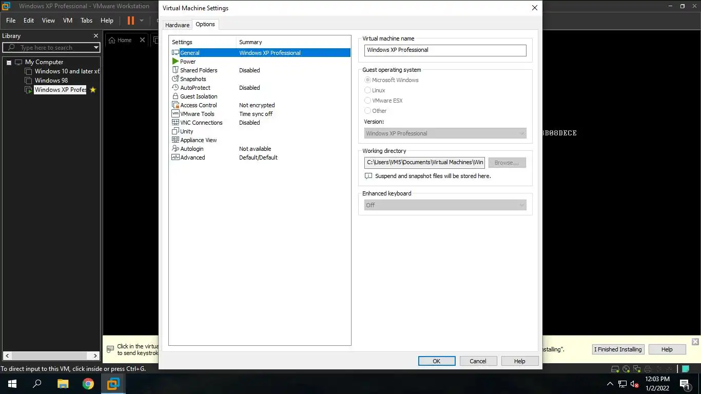The height and width of the screenshot is (394, 701).
Task: Click the Advanced settings icon
Action: [x=176, y=157]
